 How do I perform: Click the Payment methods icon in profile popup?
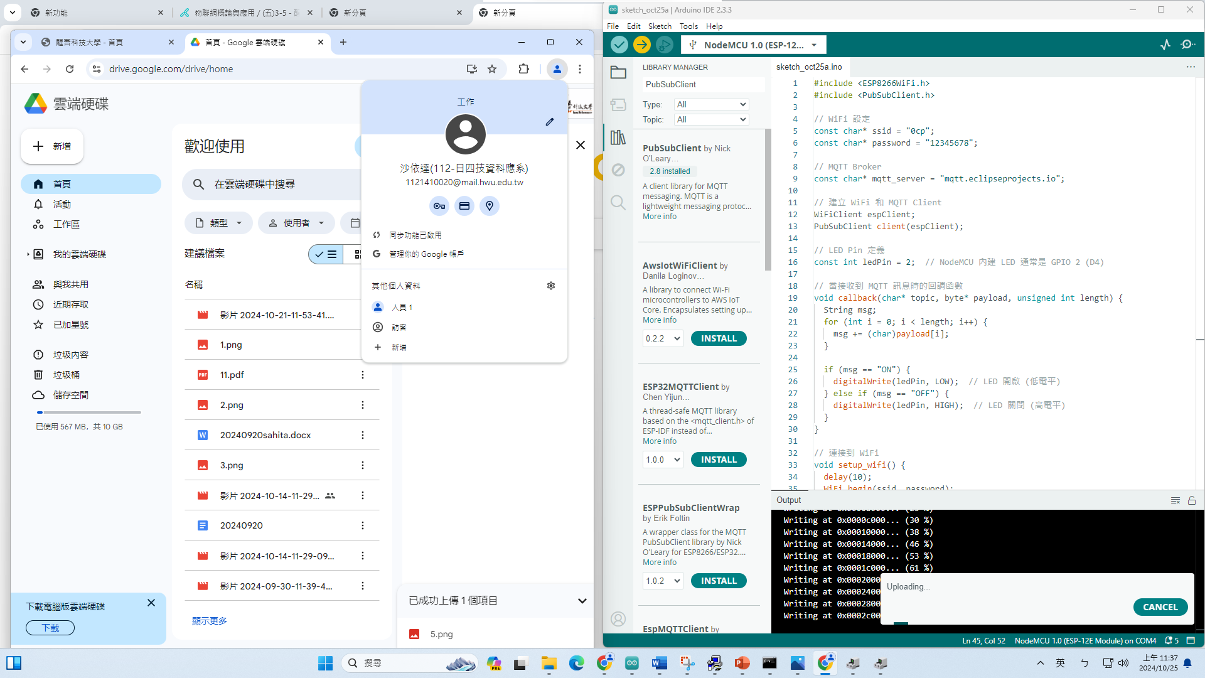click(464, 206)
